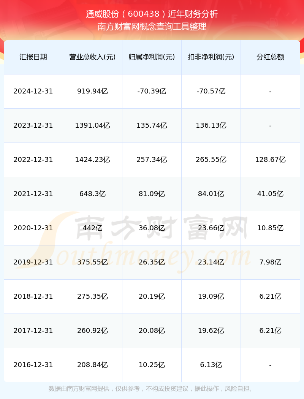Select the 442亿 revenue cell
This screenshot has height=399, width=304.
coord(93,228)
